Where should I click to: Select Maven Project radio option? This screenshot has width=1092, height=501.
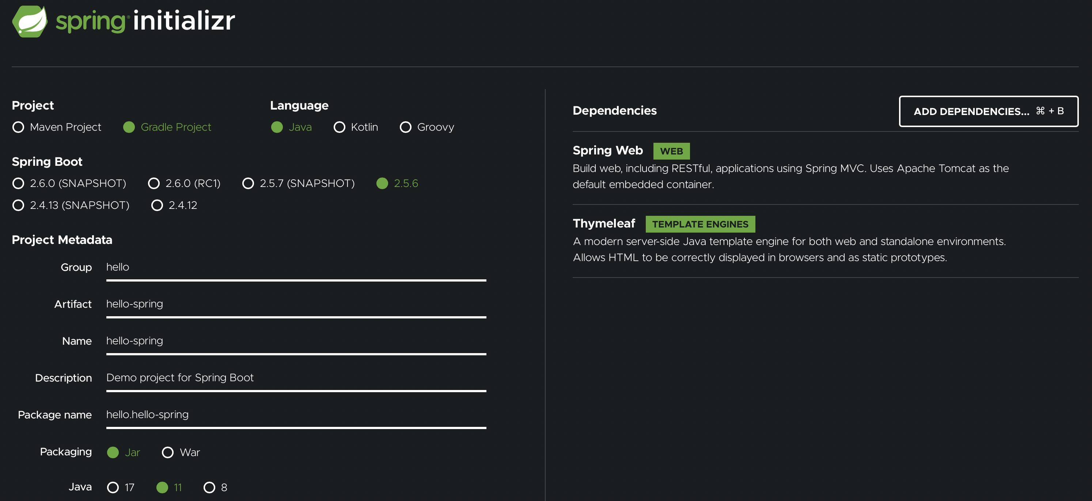[x=18, y=127]
